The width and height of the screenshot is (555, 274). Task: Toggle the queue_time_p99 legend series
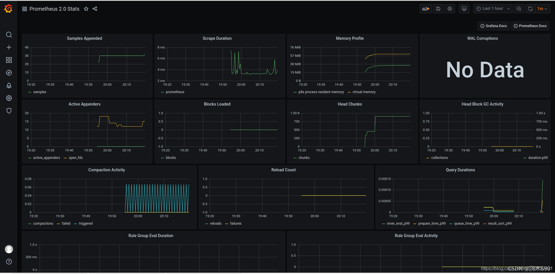click(x=467, y=224)
